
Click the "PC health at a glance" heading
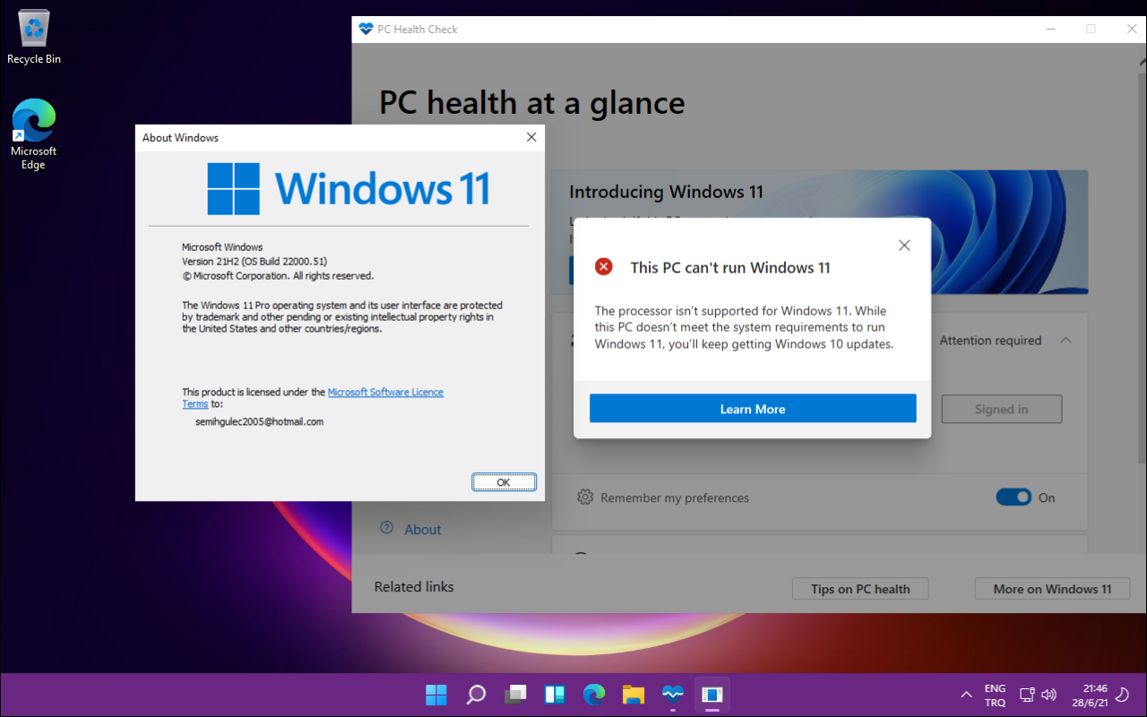click(532, 103)
